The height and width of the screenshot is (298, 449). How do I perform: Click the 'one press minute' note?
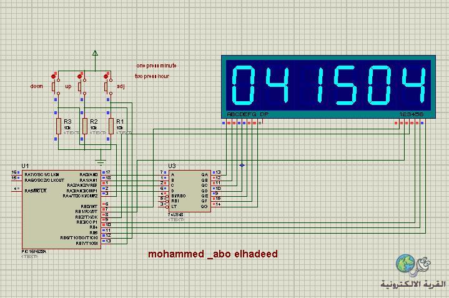pos(156,66)
